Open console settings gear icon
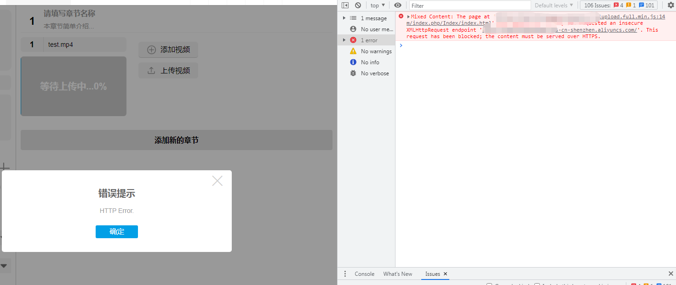The height and width of the screenshot is (285, 676). point(670,6)
